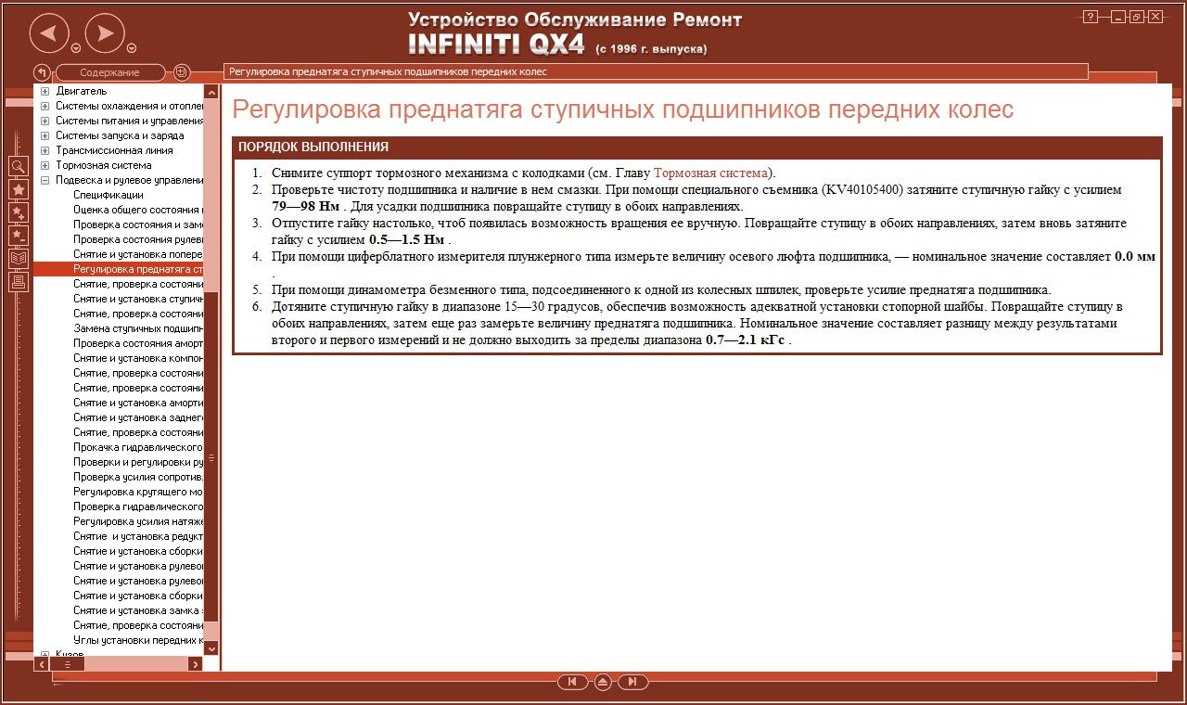Open Углы установки передних колес topic

pyautogui.click(x=138, y=640)
